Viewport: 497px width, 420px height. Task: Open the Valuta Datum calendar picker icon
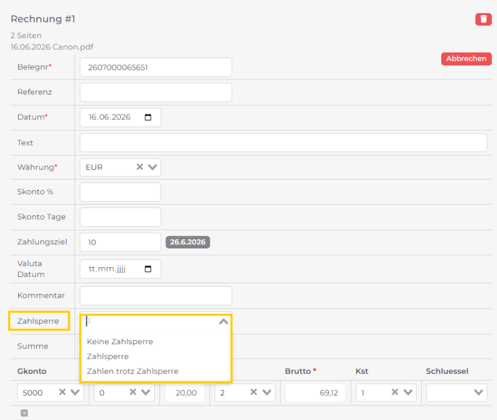[148, 269]
